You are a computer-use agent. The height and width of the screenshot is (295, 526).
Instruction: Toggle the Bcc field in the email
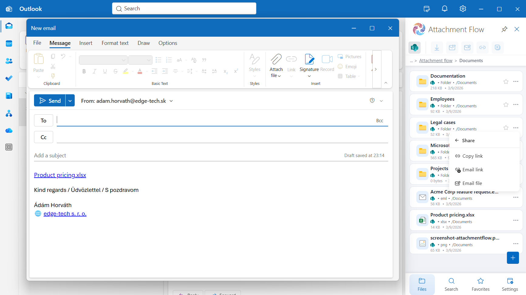click(x=380, y=121)
